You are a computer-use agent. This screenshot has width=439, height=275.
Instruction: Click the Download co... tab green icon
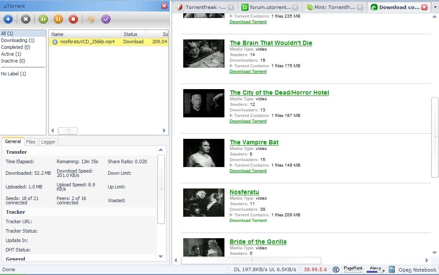pos(374,7)
